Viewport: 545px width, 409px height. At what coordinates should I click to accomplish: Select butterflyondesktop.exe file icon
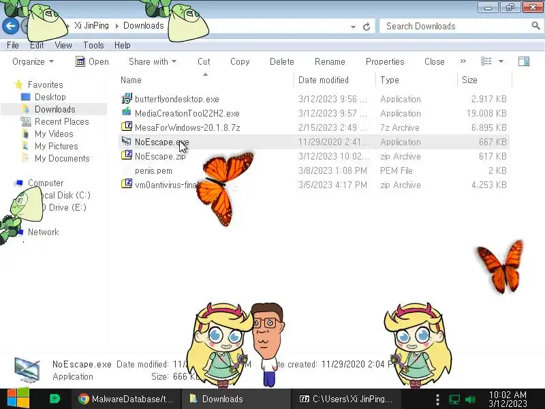pos(127,98)
